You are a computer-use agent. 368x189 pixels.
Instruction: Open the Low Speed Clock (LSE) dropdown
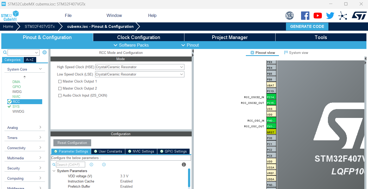point(140,74)
